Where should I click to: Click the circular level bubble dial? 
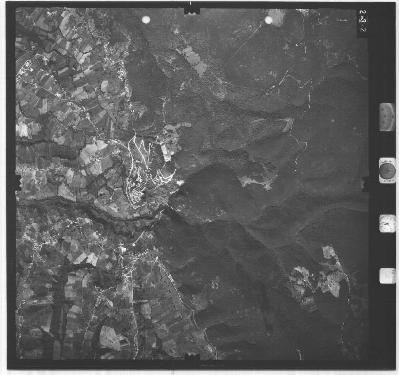[387, 171]
